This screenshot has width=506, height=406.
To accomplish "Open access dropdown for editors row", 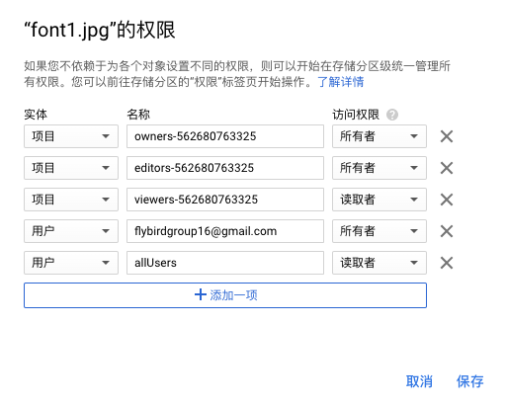I will click(379, 168).
